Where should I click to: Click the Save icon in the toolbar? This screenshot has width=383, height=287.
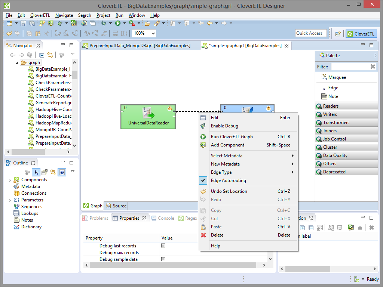[x=23, y=23]
